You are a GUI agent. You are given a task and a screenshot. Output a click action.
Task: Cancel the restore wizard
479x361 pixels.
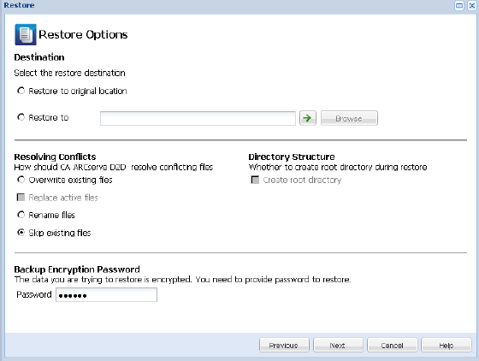coord(393,345)
